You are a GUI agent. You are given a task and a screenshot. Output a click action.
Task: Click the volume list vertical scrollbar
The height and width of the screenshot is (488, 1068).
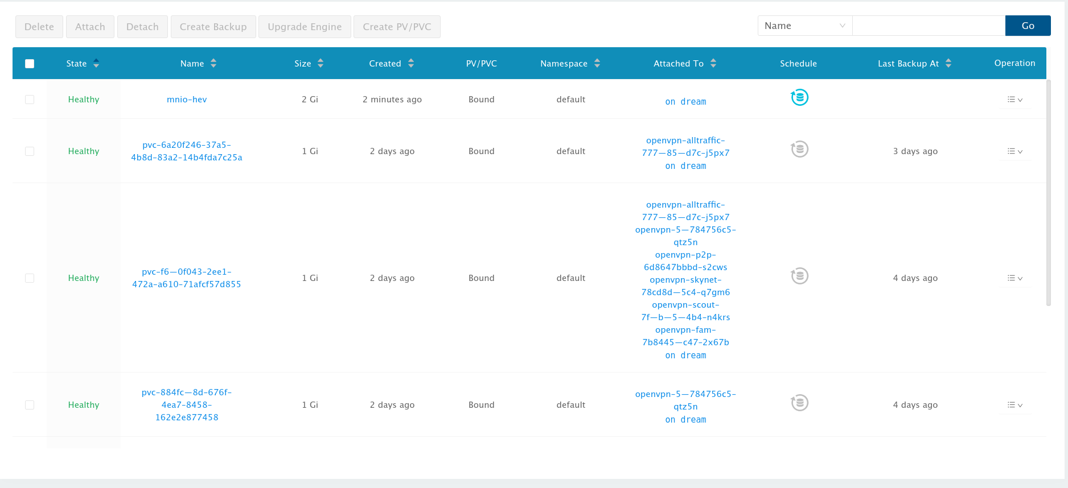point(1048,193)
